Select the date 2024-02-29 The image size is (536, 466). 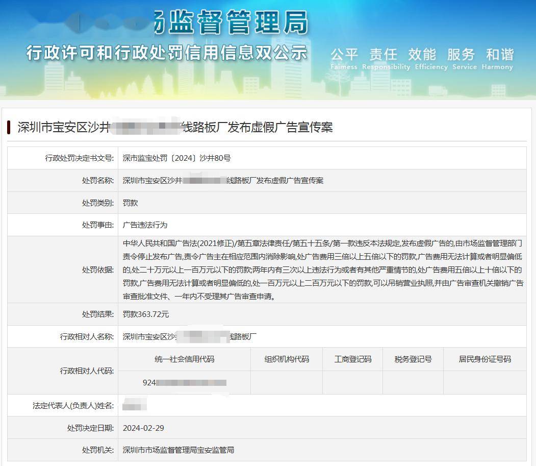[x=144, y=428]
